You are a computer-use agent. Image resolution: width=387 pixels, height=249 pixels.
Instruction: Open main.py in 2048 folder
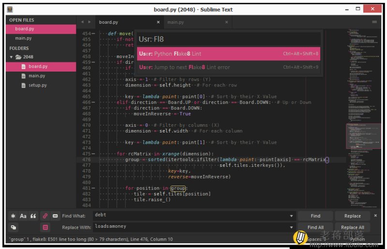(41, 76)
